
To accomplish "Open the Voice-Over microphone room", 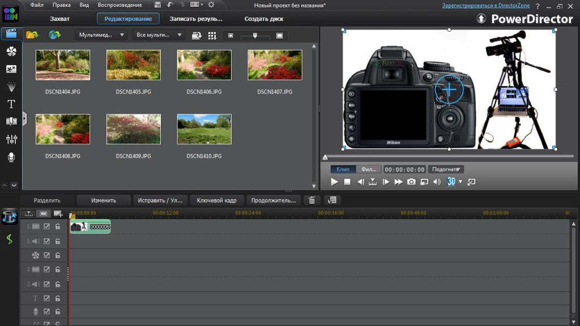I will [x=11, y=157].
